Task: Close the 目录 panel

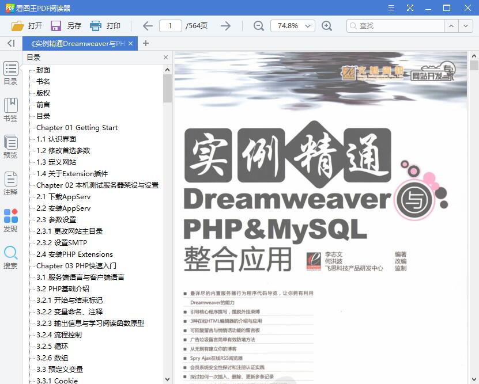Action: pos(165,58)
